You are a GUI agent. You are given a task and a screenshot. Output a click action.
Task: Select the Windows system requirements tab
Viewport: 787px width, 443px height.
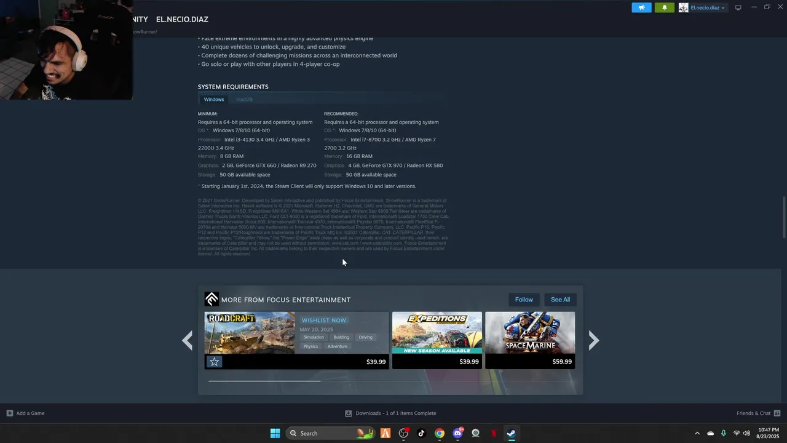click(214, 99)
